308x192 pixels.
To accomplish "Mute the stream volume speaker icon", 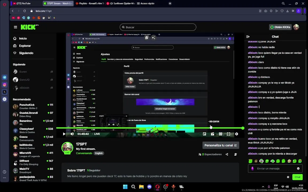I will [x=72, y=134].
